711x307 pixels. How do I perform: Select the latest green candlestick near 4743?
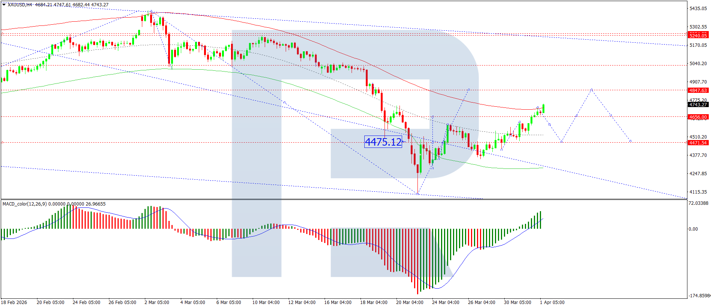pyautogui.click(x=543, y=108)
